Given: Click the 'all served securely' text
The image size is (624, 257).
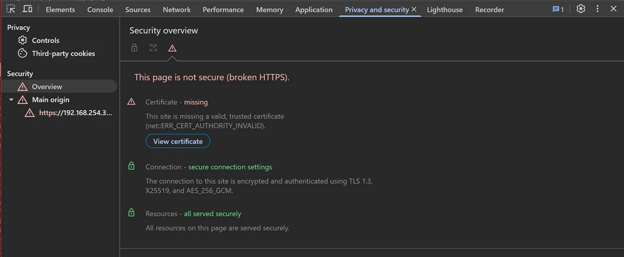Looking at the screenshot, I should 213,214.
